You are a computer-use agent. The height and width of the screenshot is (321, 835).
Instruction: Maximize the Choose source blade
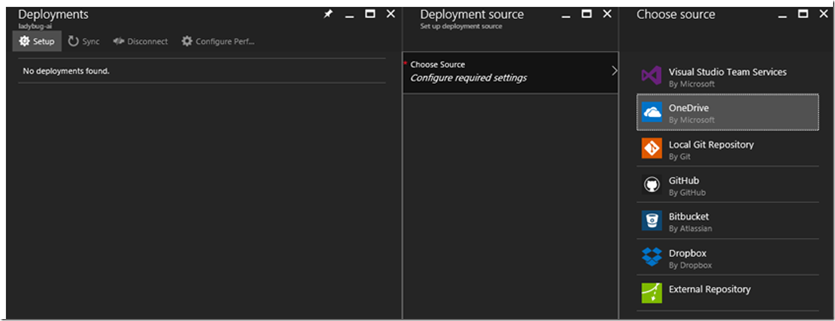point(803,14)
